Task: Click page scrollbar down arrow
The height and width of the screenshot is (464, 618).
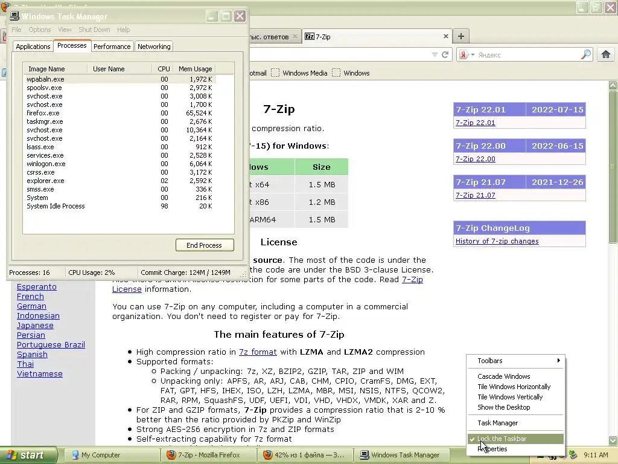Action: [x=613, y=440]
